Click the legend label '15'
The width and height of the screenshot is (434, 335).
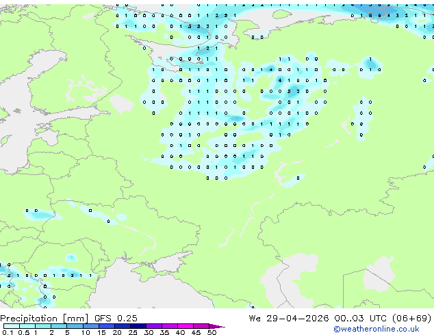(101, 332)
